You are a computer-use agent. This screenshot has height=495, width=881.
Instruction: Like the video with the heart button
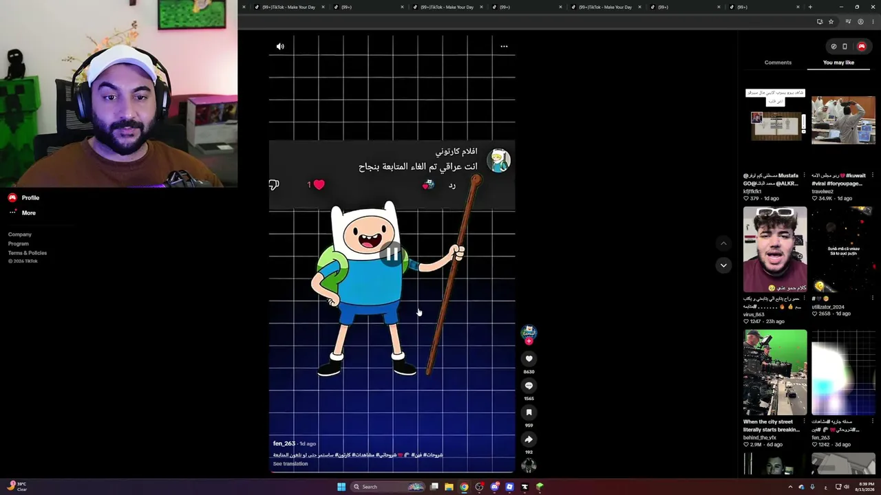[529, 358]
